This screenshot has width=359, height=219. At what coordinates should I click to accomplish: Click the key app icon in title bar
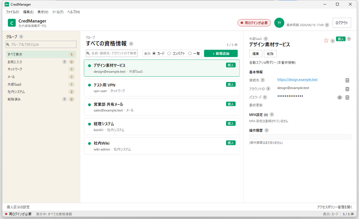tap(7, 4)
